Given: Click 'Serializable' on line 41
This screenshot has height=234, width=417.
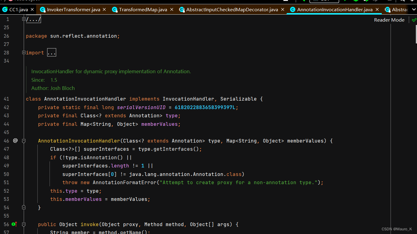Looking at the screenshot, I should tap(239, 99).
